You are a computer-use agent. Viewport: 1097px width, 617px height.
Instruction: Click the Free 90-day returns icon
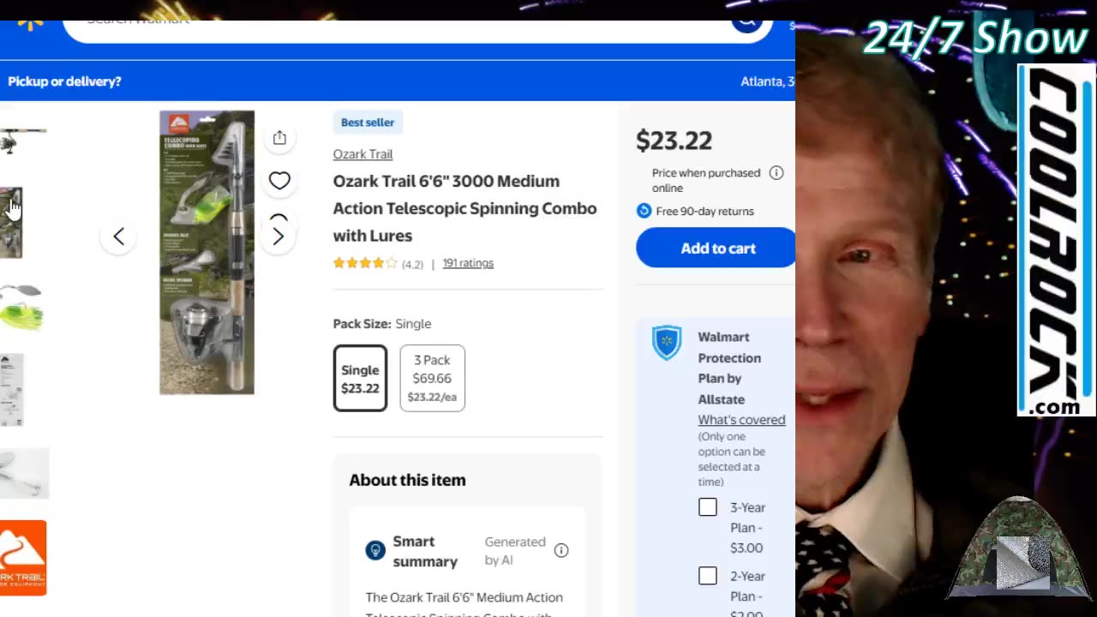(x=644, y=211)
